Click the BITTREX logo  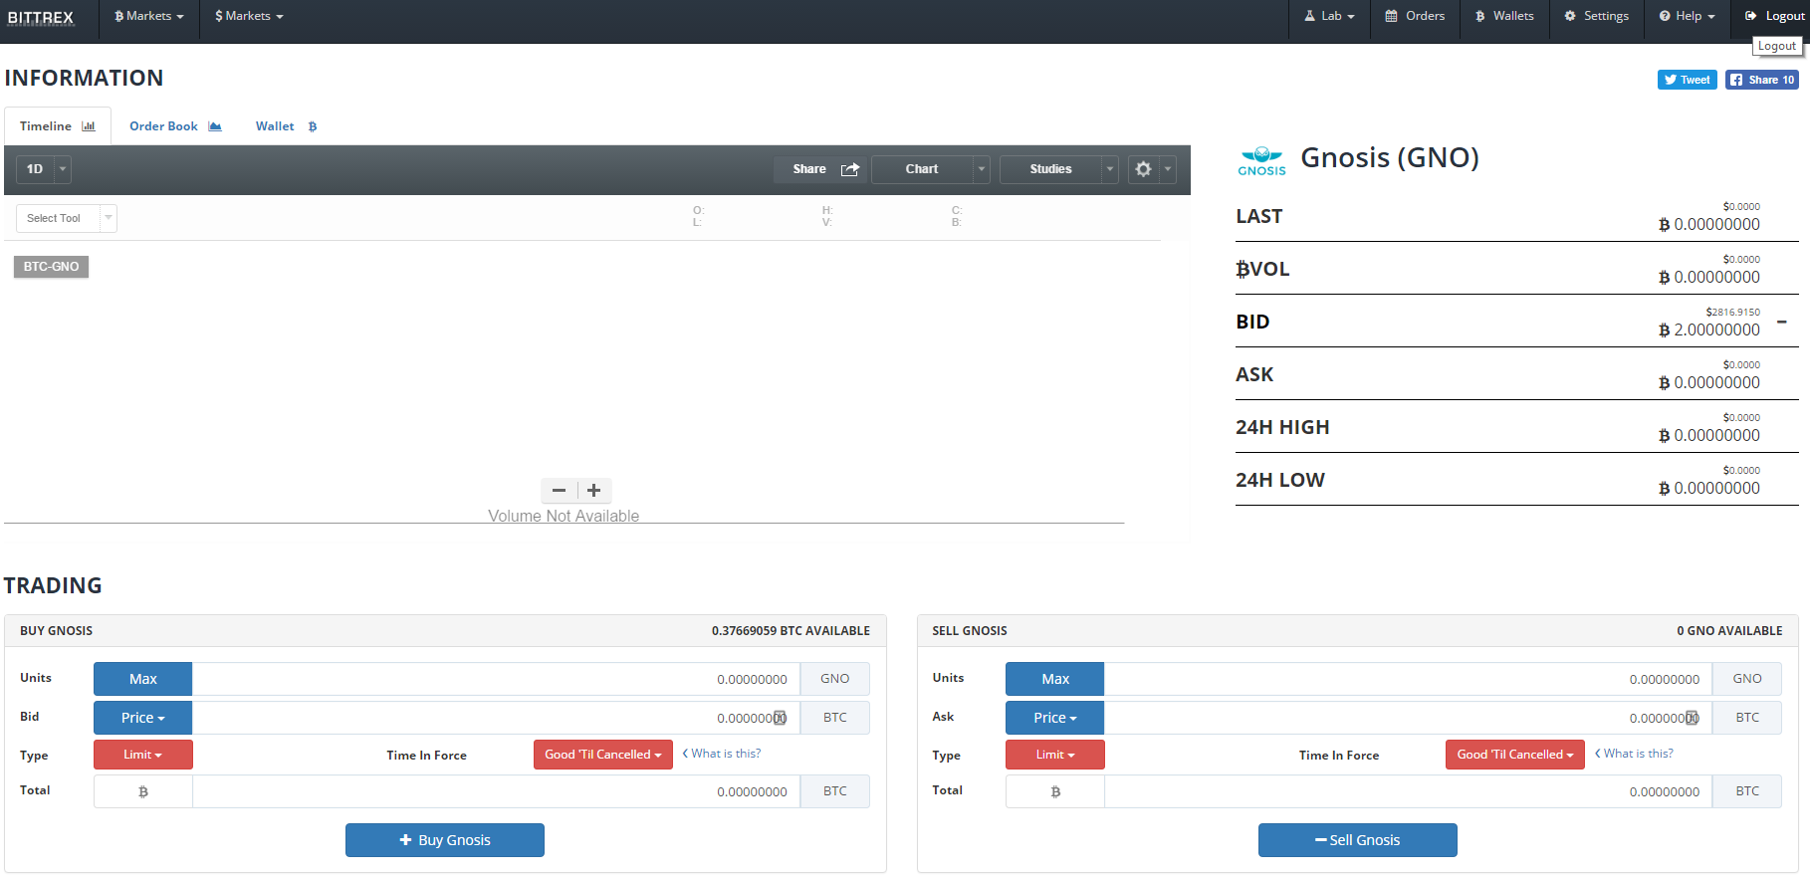pos(41,18)
